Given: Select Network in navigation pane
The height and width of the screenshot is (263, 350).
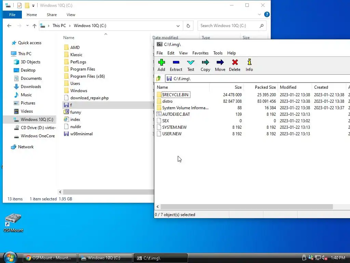Looking at the screenshot, I should [26, 147].
